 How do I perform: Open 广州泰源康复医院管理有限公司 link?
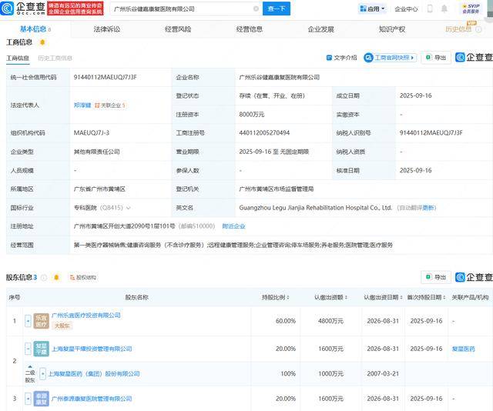[92, 399]
